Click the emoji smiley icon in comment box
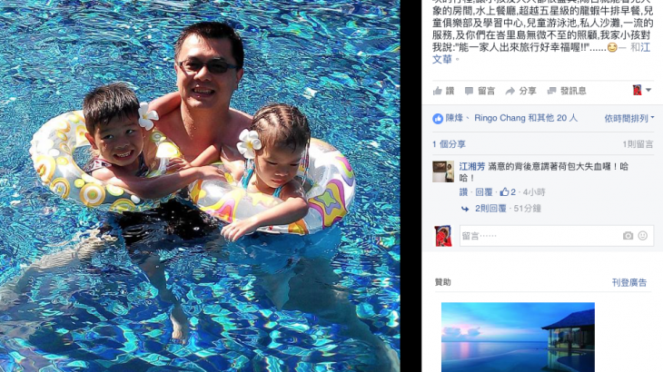The image size is (663, 372). pos(643,236)
